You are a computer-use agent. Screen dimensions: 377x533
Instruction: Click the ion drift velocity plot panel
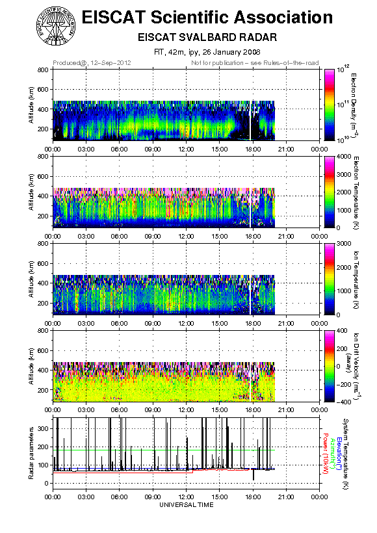[186, 366]
